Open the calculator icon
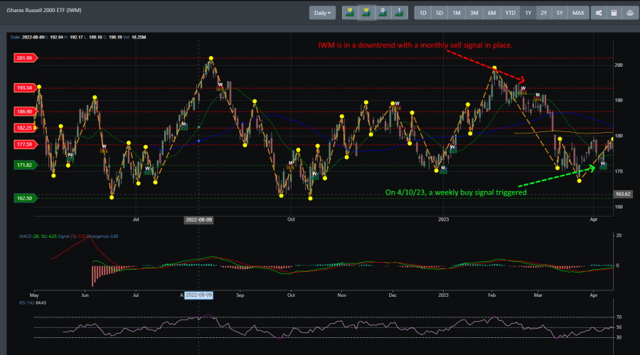The height and width of the screenshot is (355, 640). 614,13
